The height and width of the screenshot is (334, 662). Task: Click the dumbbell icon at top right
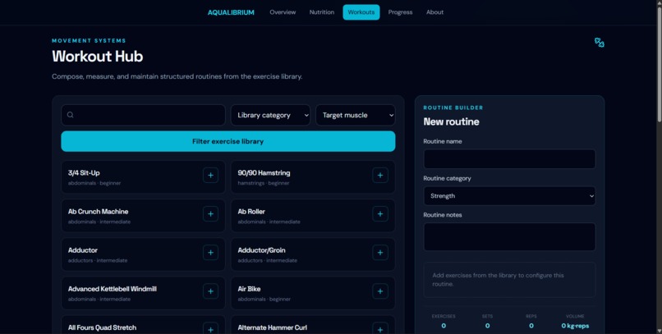pyautogui.click(x=599, y=43)
